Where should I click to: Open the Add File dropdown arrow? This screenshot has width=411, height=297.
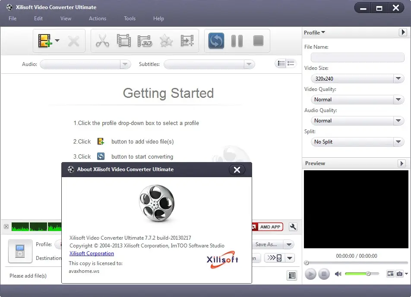[x=57, y=41]
